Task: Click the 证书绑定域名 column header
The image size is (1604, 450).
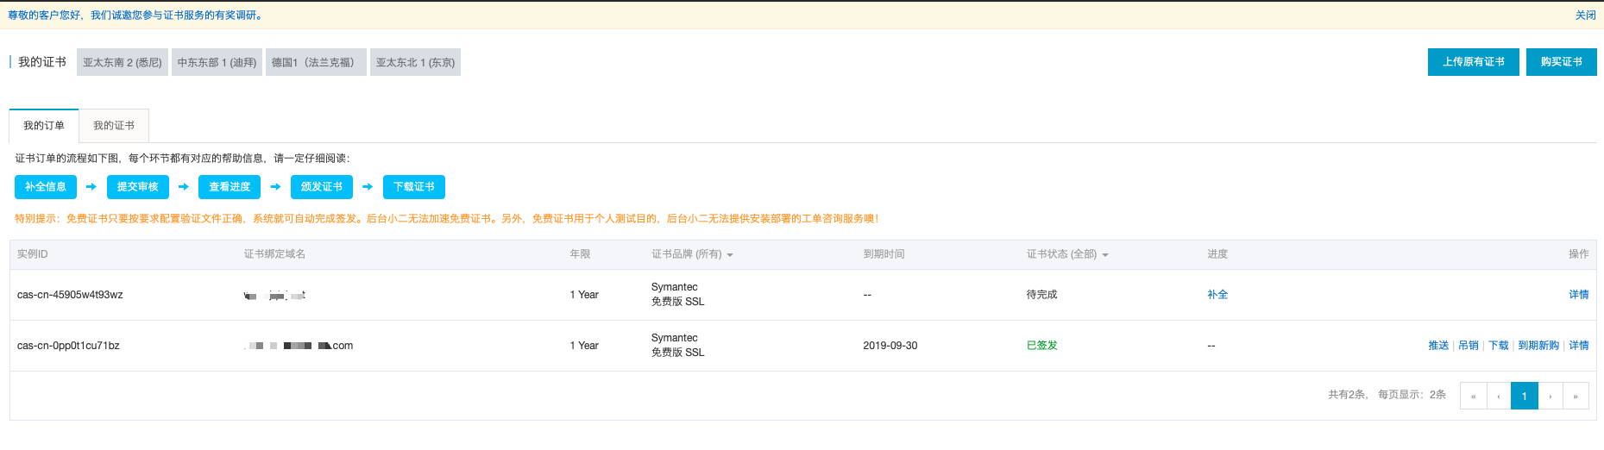Action: (x=274, y=254)
